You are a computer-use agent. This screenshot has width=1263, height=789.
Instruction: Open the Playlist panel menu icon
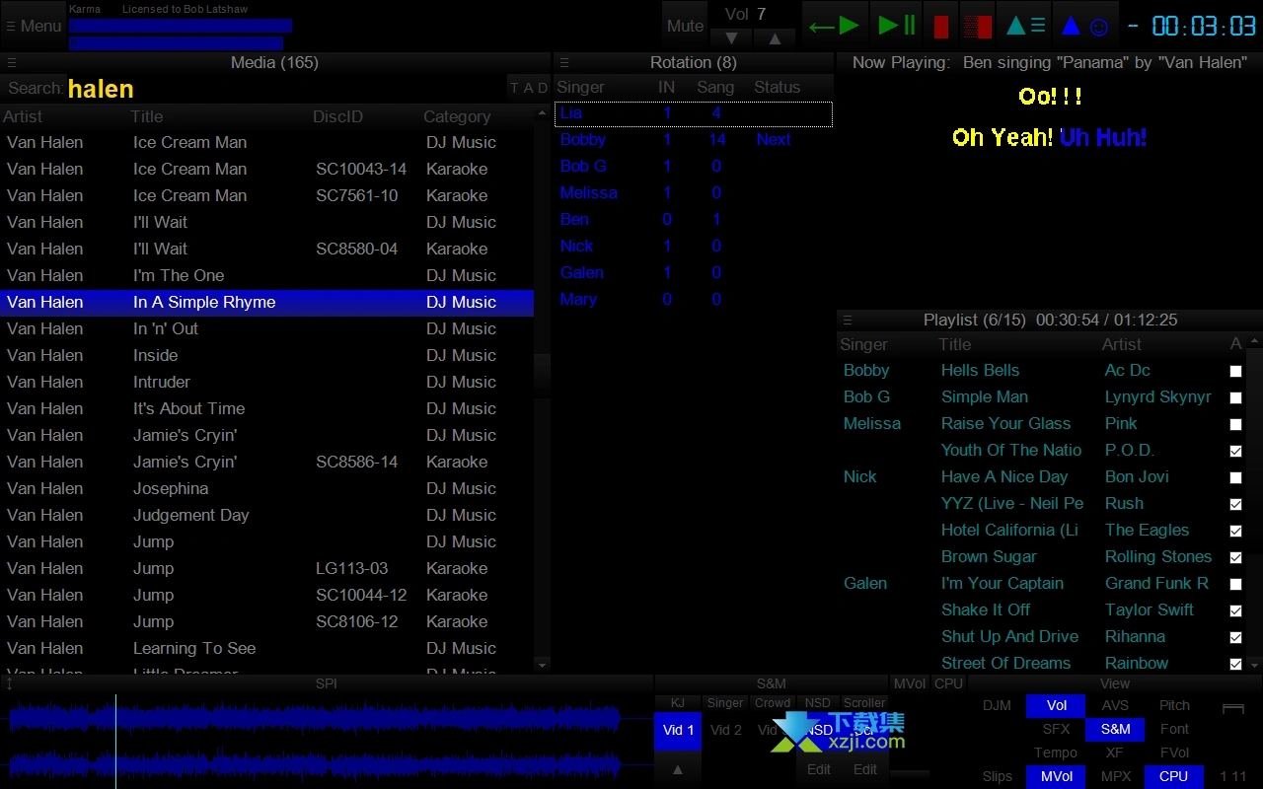click(847, 321)
